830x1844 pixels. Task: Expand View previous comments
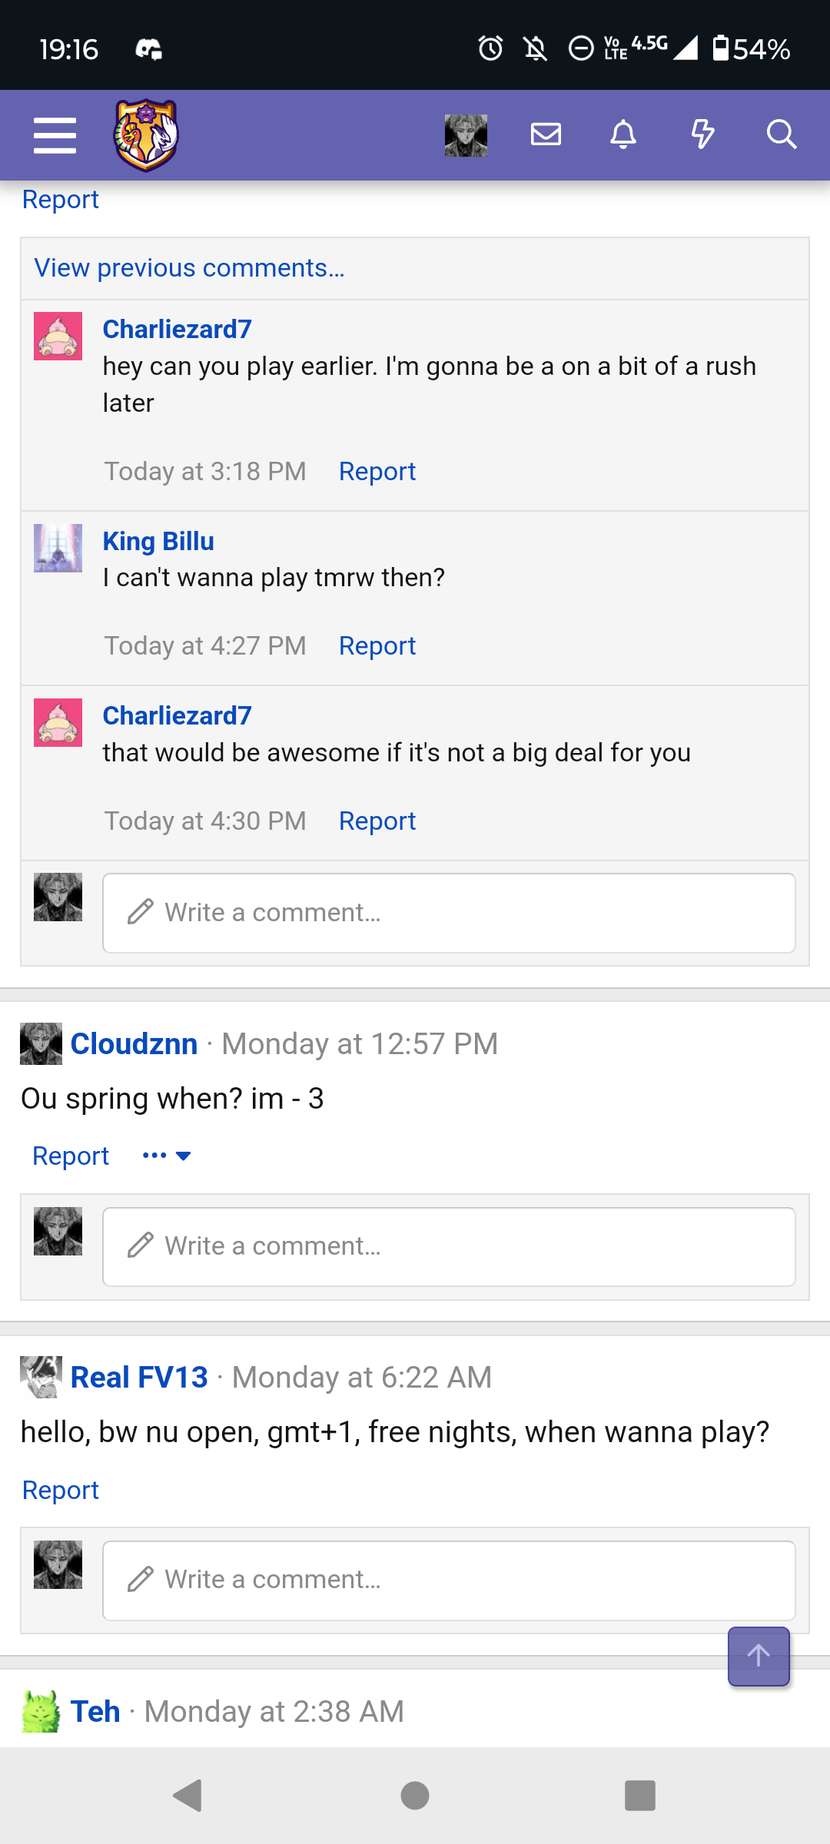(189, 268)
